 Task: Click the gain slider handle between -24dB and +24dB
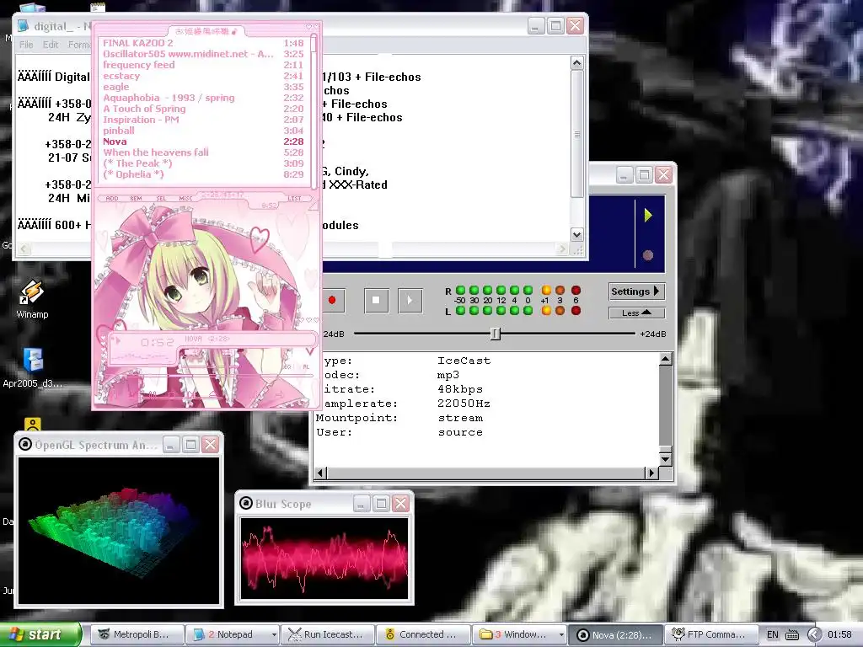tap(496, 334)
